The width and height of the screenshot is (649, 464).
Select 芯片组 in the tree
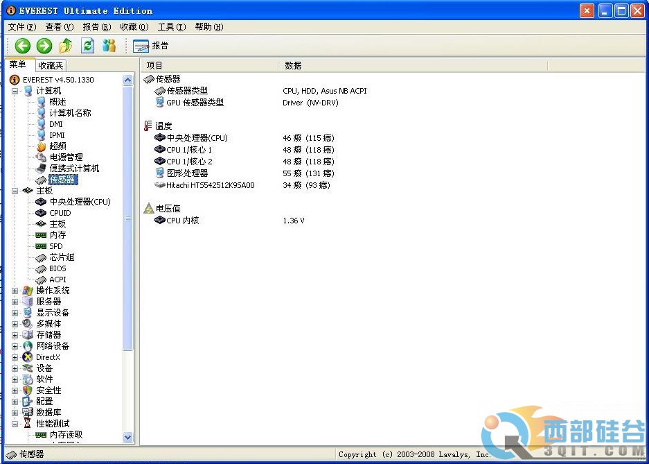(x=62, y=257)
